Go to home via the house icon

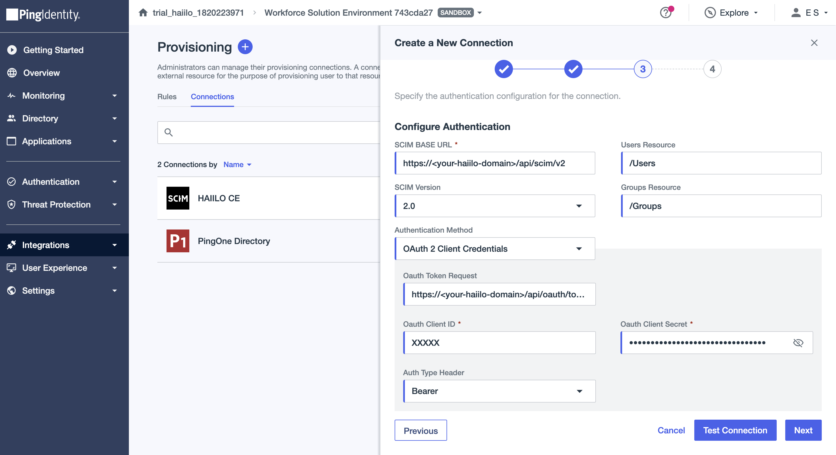pyautogui.click(x=143, y=13)
